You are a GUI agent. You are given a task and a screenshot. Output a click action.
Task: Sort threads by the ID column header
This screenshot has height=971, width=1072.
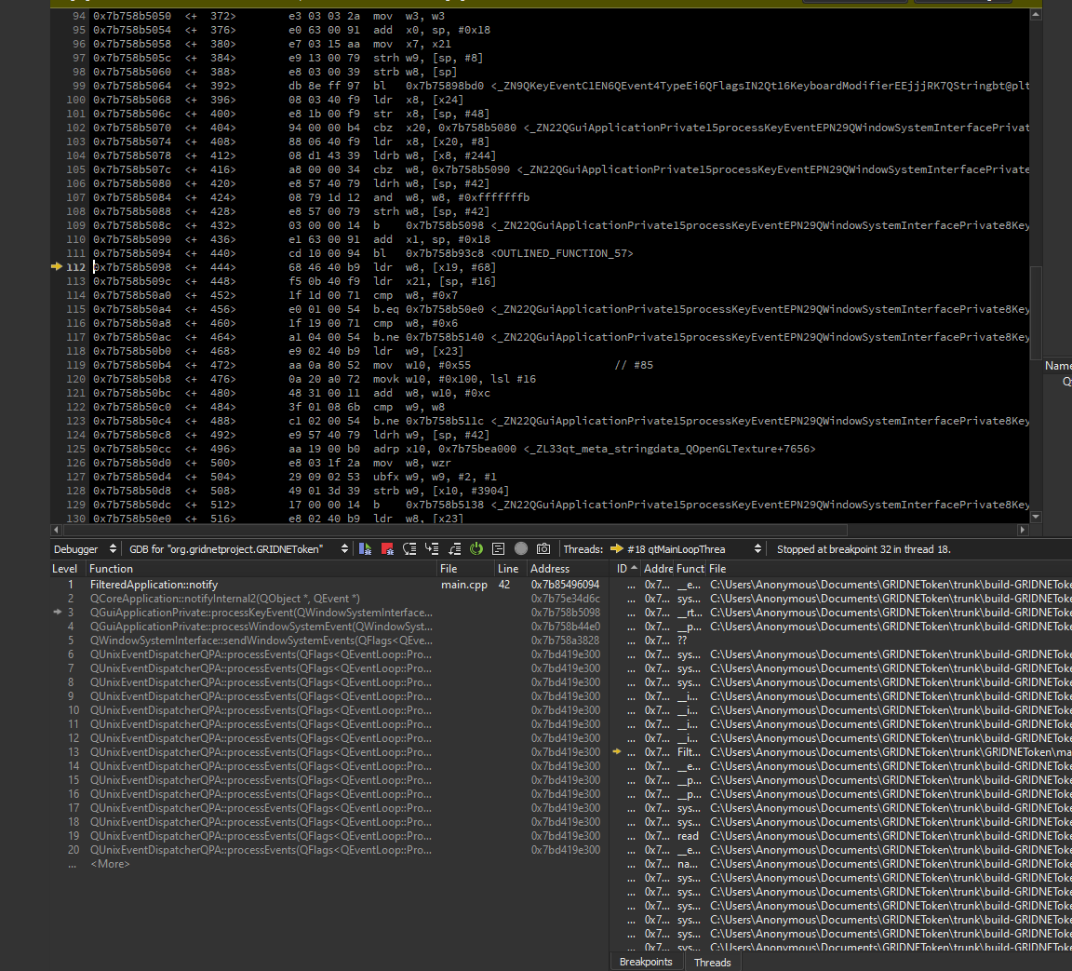point(623,569)
